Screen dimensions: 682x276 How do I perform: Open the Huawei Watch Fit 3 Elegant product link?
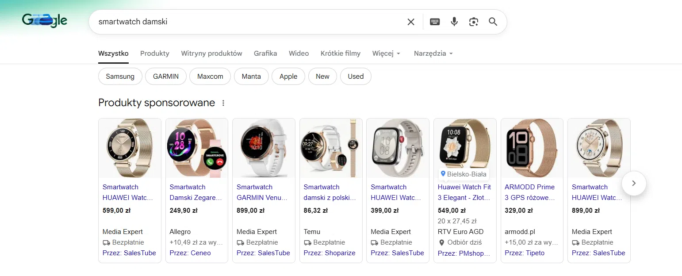(464, 192)
